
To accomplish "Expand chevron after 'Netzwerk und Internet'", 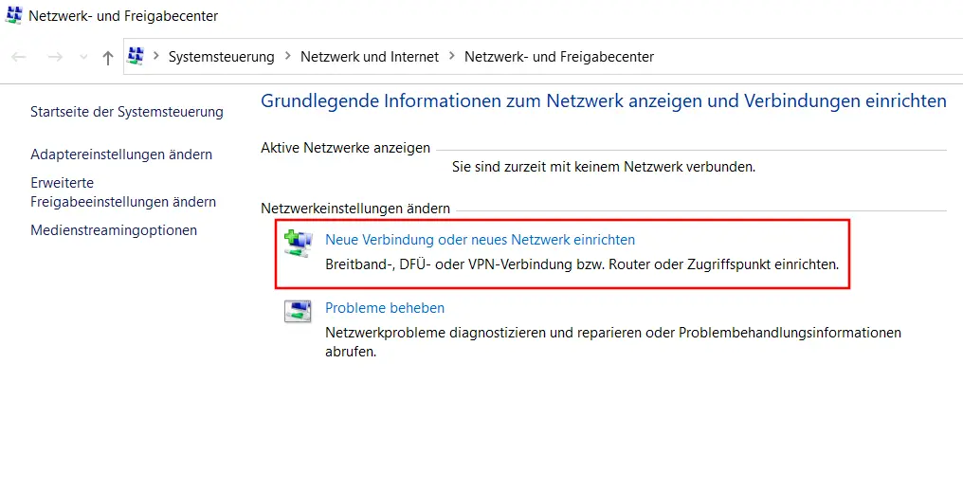I will point(452,56).
